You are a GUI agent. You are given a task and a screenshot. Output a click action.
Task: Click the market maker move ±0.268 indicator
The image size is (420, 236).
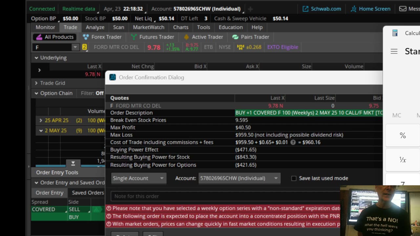249,47
